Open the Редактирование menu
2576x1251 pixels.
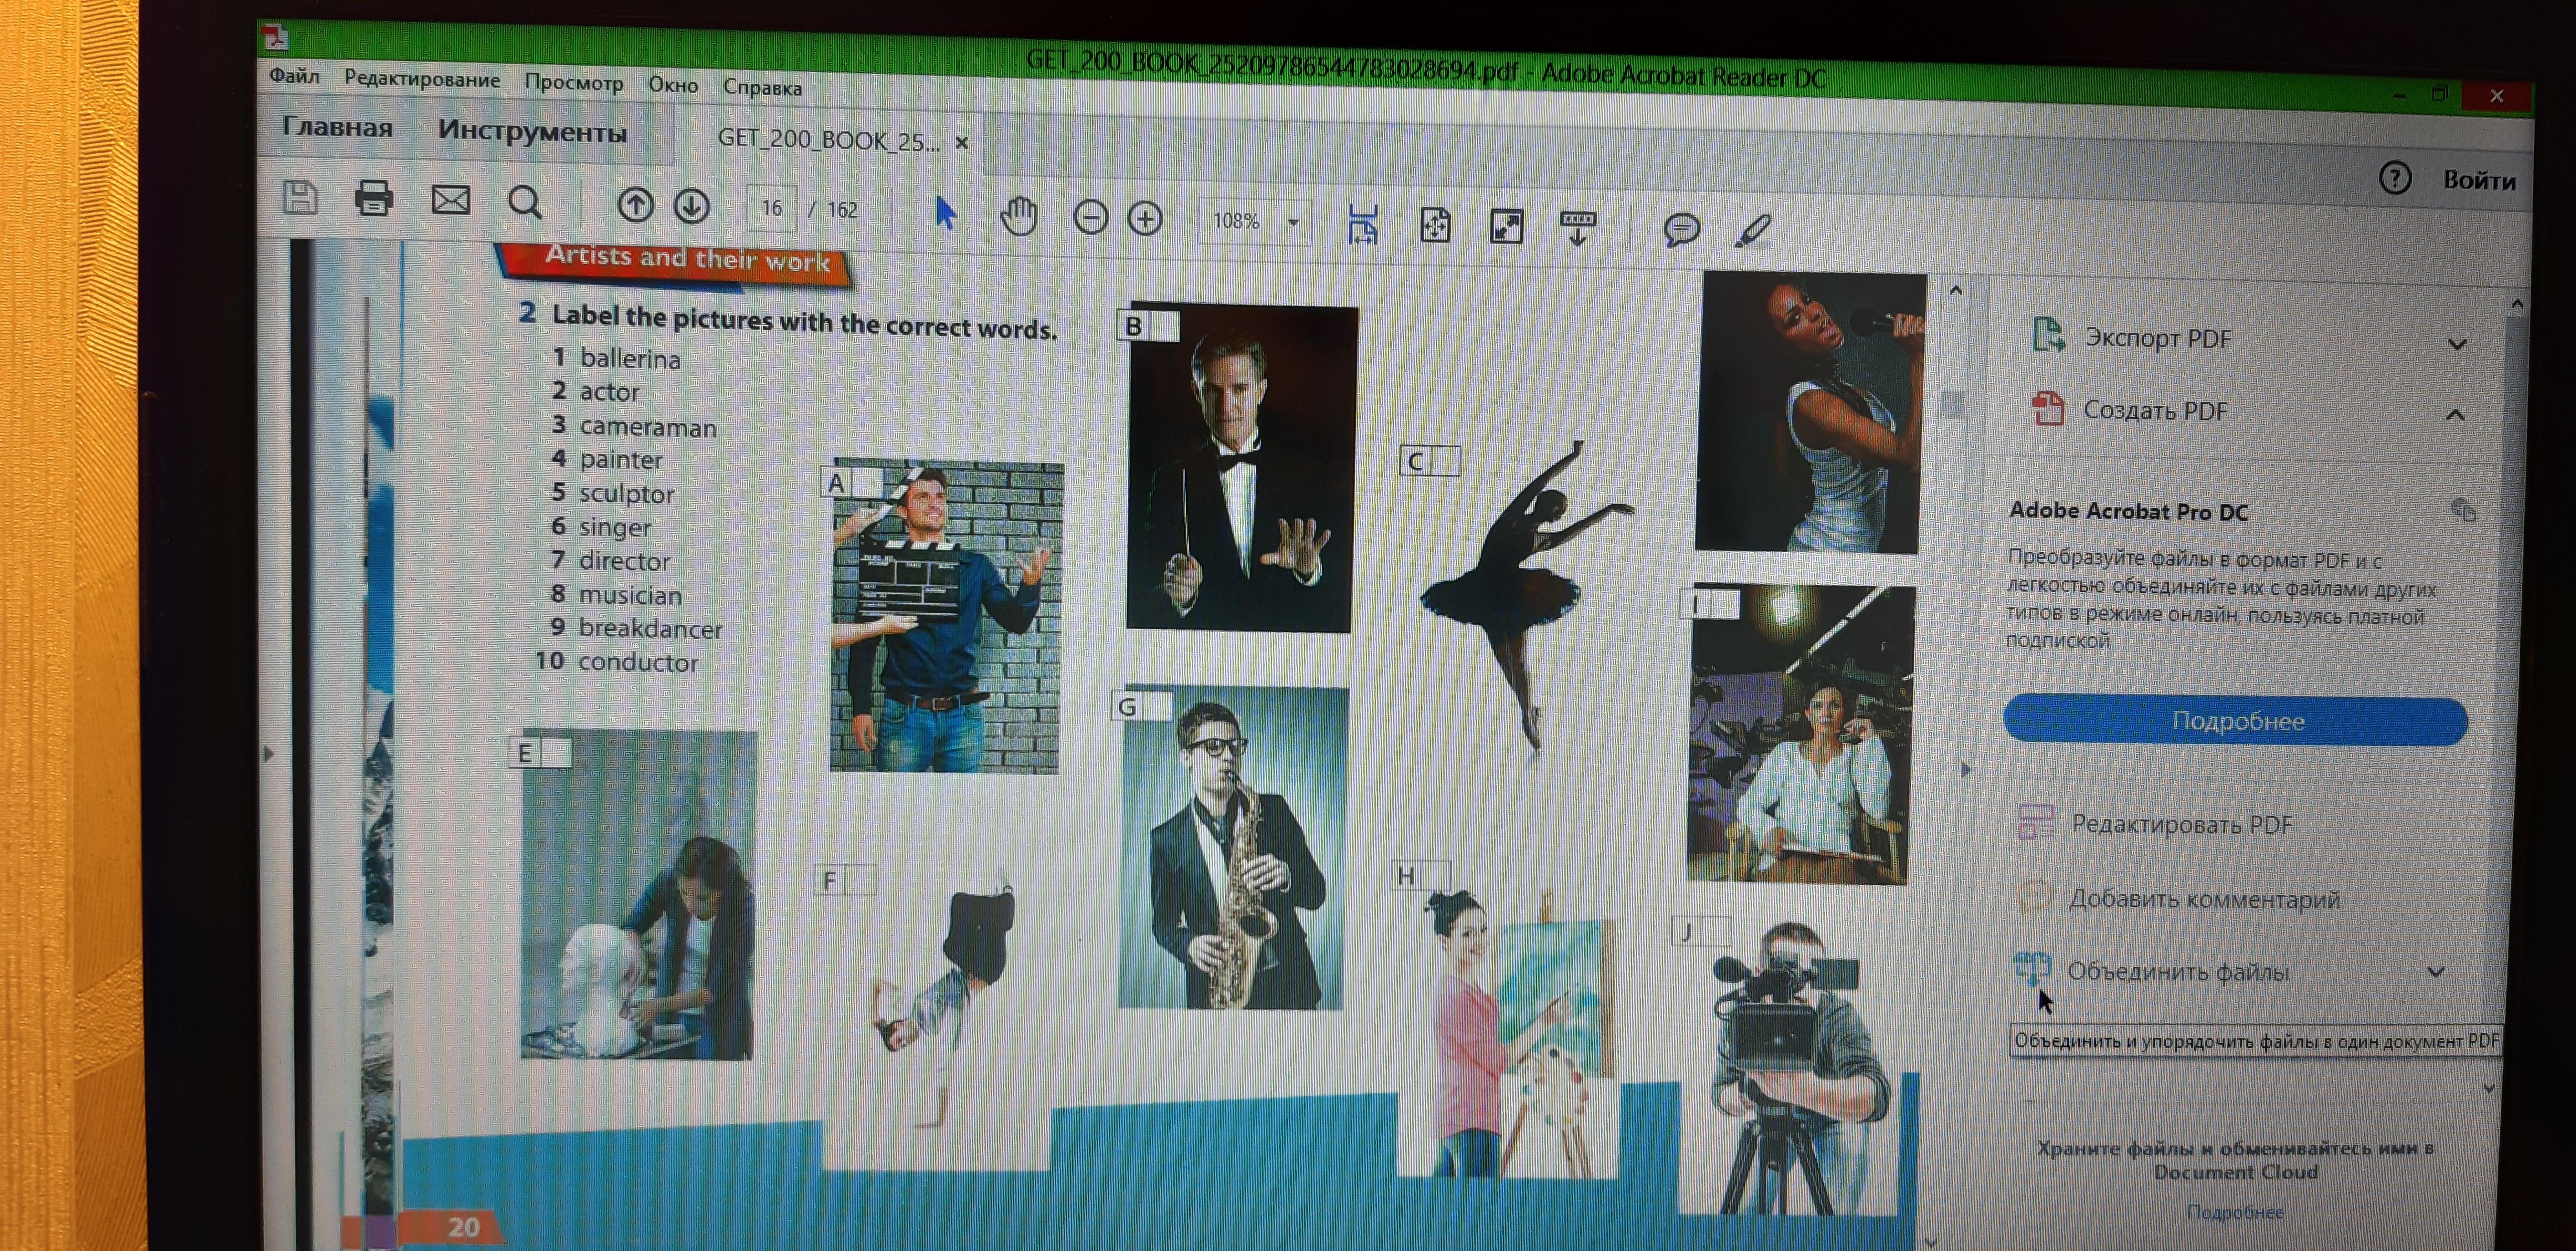[422, 79]
